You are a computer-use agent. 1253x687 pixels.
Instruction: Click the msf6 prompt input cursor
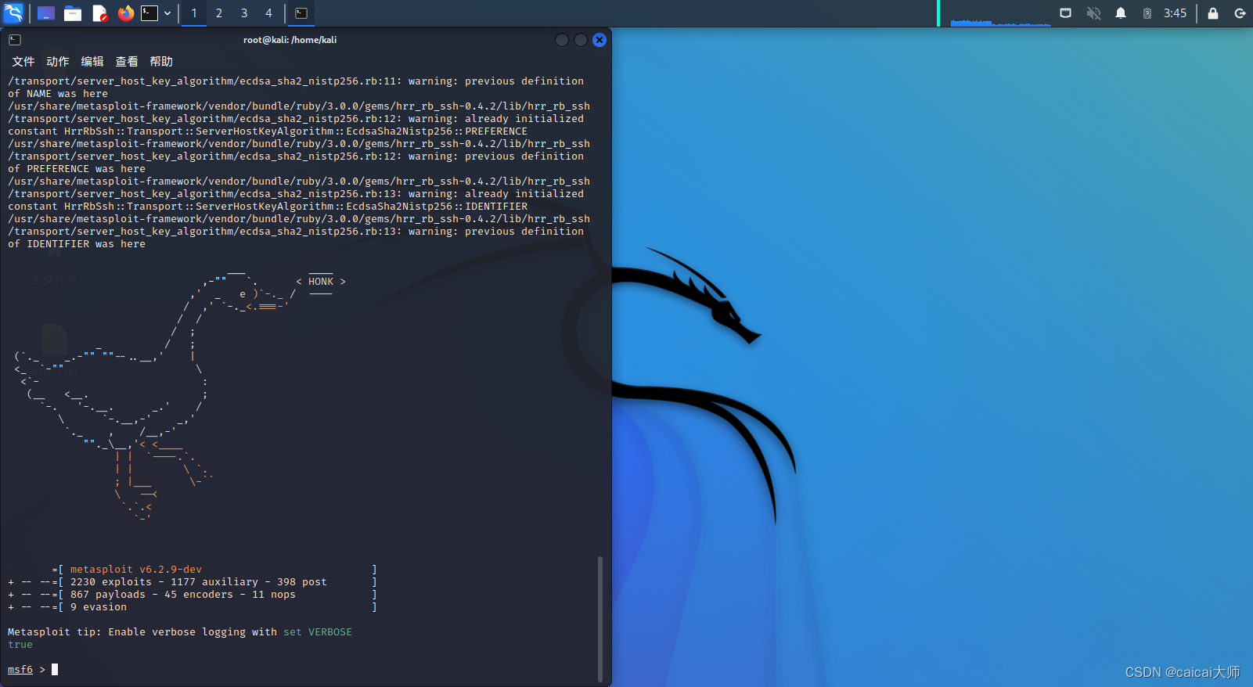55,670
